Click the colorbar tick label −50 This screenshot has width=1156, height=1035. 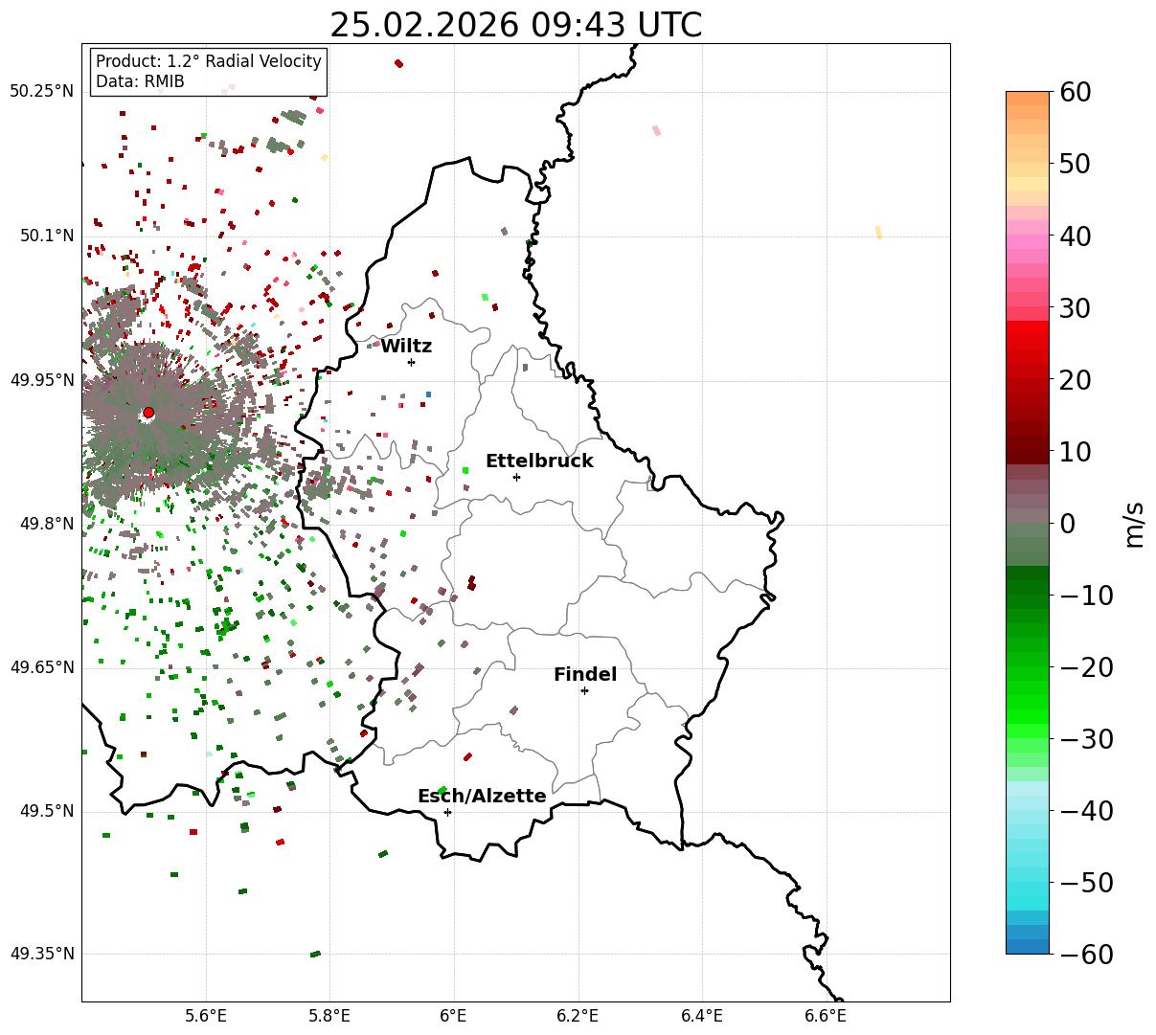click(1086, 882)
